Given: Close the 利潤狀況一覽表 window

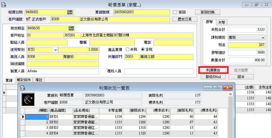Looking at the screenshot, I should coord(227,88).
